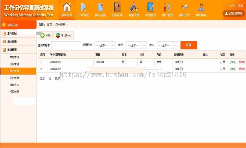Open the 所属班级 filter dropdown
Viewport: 246px width, 148px height.
(x=105, y=45)
